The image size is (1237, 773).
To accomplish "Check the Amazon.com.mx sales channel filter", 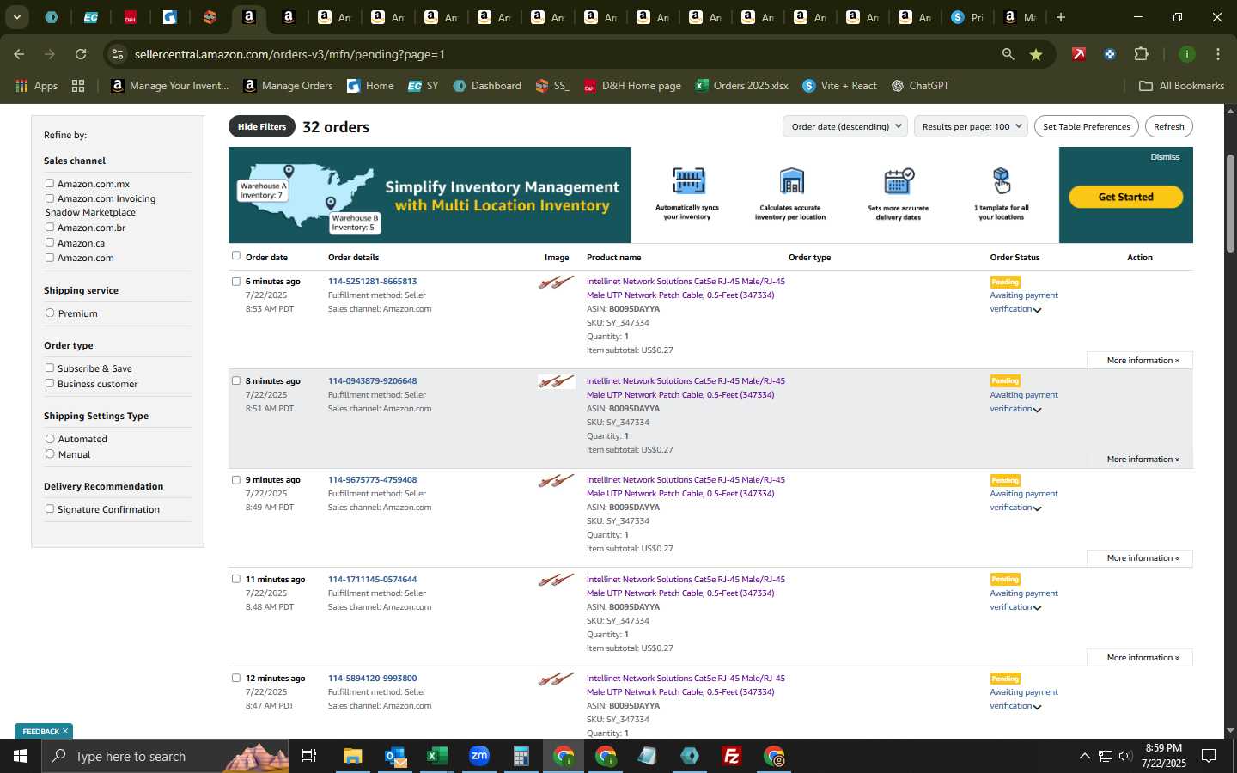I will (x=50, y=183).
